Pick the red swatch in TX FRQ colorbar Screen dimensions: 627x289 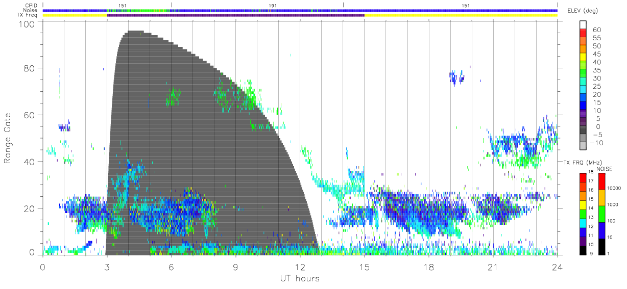pos(584,177)
